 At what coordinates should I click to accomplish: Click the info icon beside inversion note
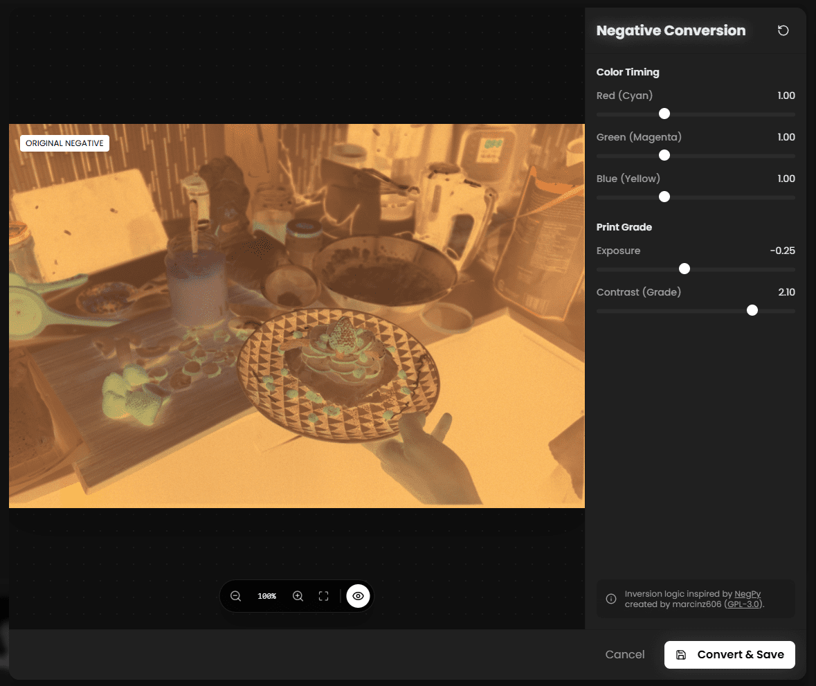pos(611,599)
